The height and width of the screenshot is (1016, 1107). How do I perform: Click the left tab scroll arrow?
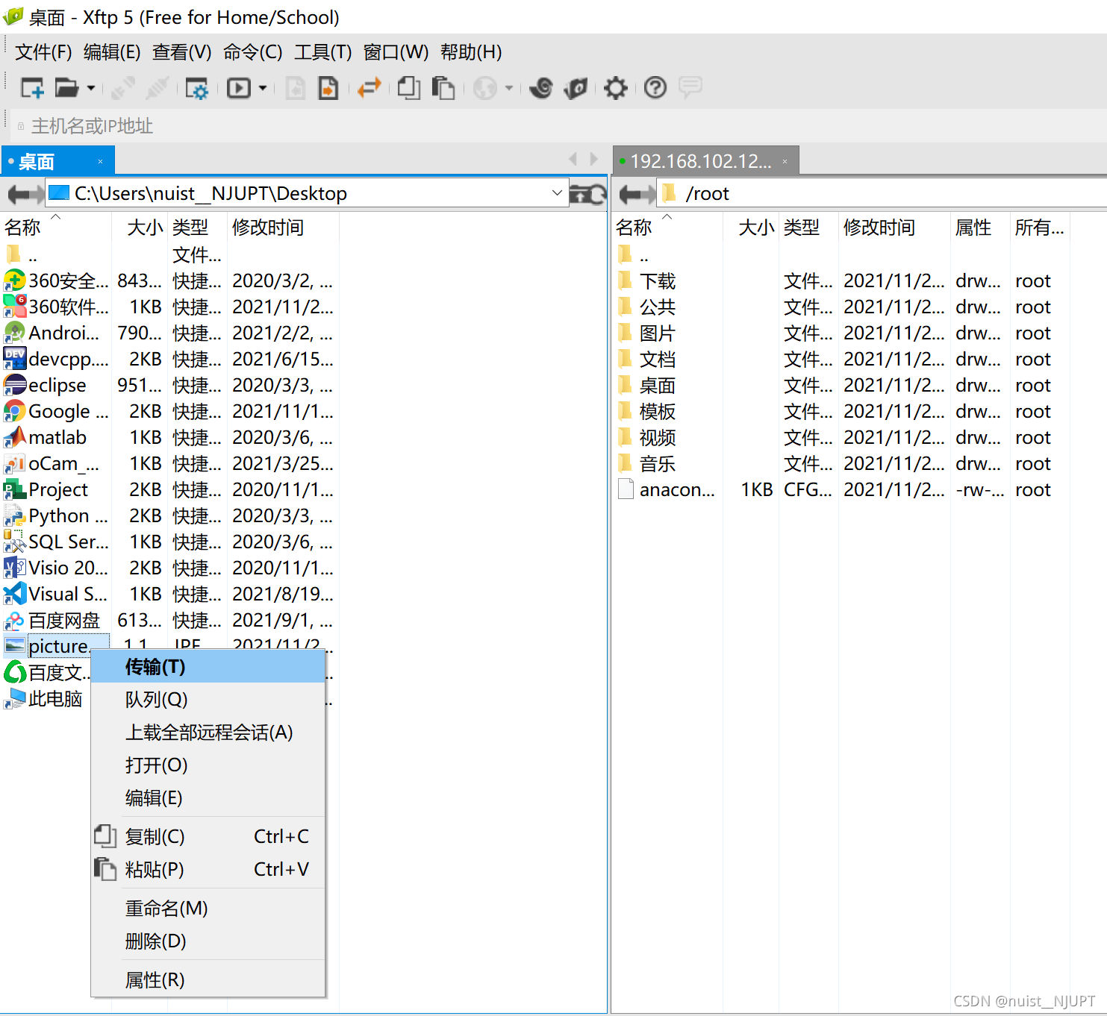point(573,159)
